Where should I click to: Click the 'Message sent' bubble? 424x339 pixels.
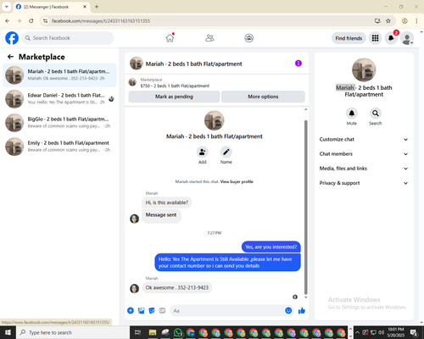tap(161, 215)
